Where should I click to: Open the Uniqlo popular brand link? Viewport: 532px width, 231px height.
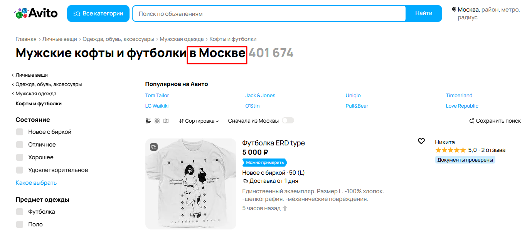pyautogui.click(x=353, y=95)
